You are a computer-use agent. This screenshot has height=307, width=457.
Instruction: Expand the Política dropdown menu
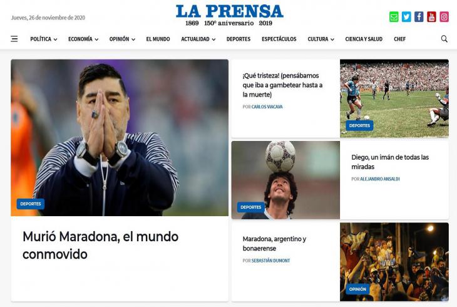coord(44,39)
